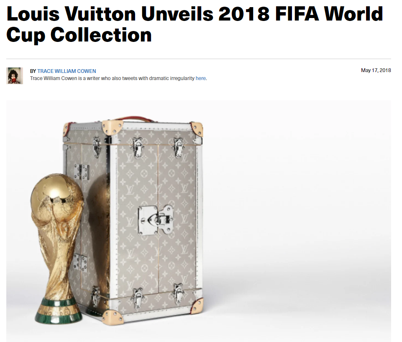The image size is (402, 342).
Task: Open the TRACE WILLIAM COWEN author link
Action: coord(67,71)
